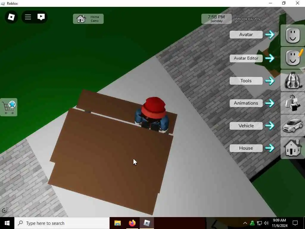This screenshot has width=305, height=229.
Task: Click the BROOKHAVEN label
Action: tap(248, 19)
